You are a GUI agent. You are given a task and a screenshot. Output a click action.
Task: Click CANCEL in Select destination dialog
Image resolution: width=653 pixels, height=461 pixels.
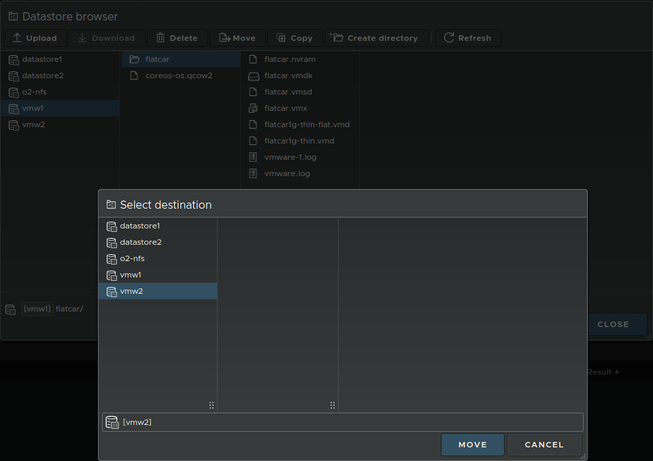pos(544,445)
